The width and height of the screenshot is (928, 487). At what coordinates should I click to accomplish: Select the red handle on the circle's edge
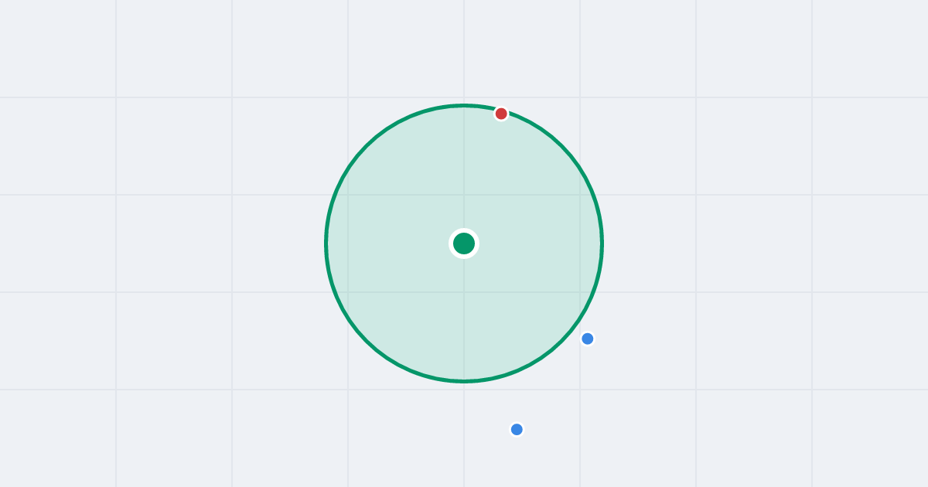point(501,114)
